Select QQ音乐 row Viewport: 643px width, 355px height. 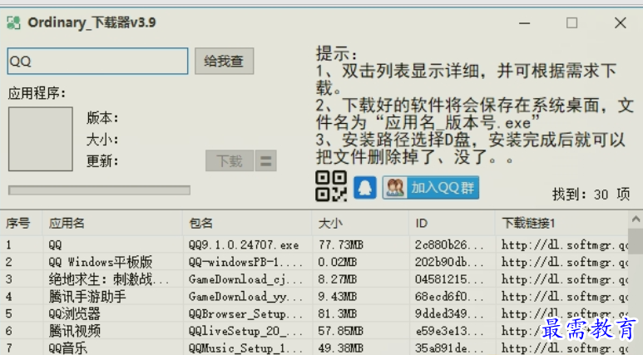tap(314, 348)
